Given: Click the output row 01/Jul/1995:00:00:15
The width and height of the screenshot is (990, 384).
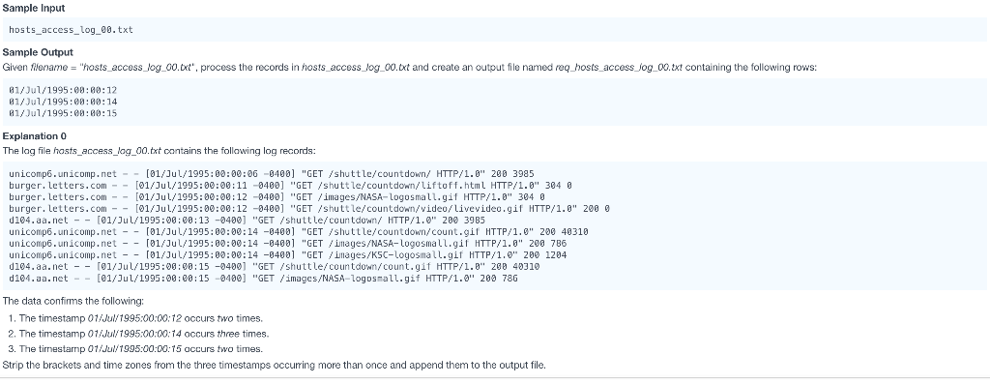Looking at the screenshot, I should coord(63,114).
